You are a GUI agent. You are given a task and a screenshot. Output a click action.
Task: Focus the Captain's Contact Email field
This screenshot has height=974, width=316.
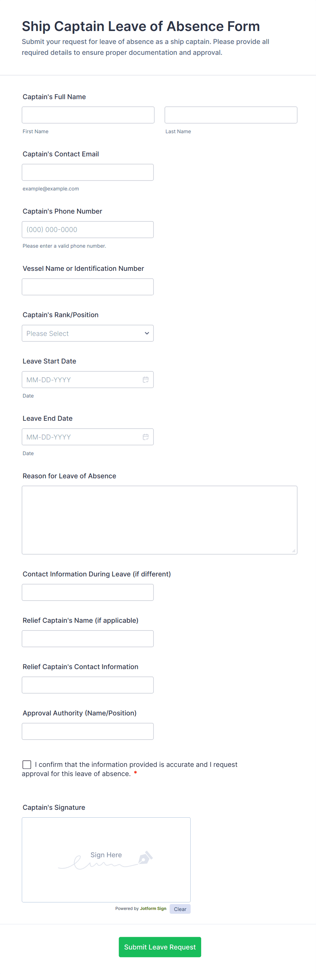[x=87, y=172]
